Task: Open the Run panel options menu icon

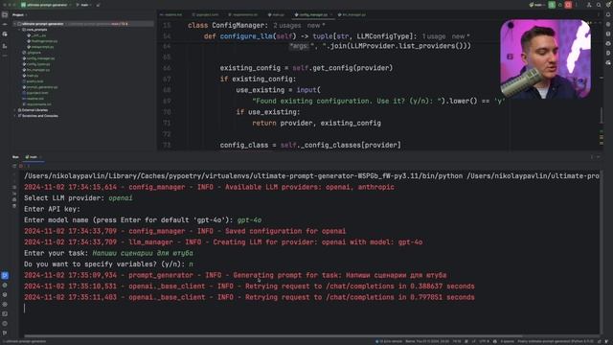Action: (x=592, y=157)
